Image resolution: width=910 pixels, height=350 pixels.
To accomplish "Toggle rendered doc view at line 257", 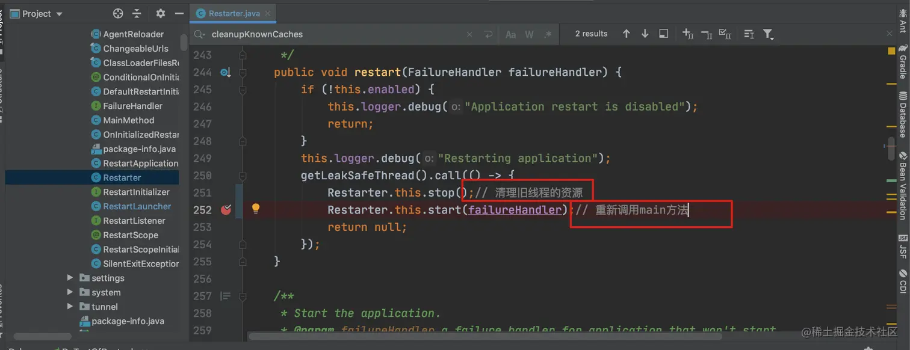I will (226, 296).
